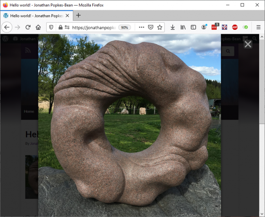Image resolution: width=265 pixels, height=217 pixels.
Task: Open Adblock Plus extension
Action: 235,27
